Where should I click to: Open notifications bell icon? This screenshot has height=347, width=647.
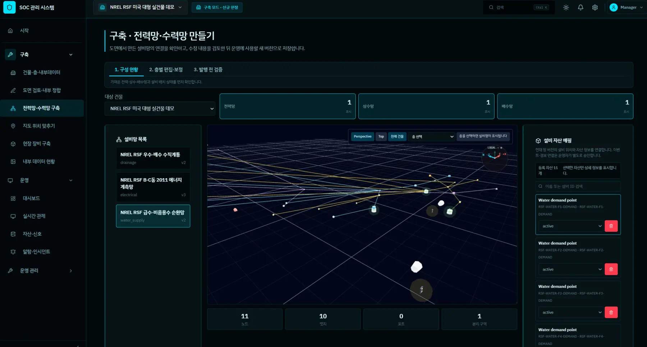[581, 8]
